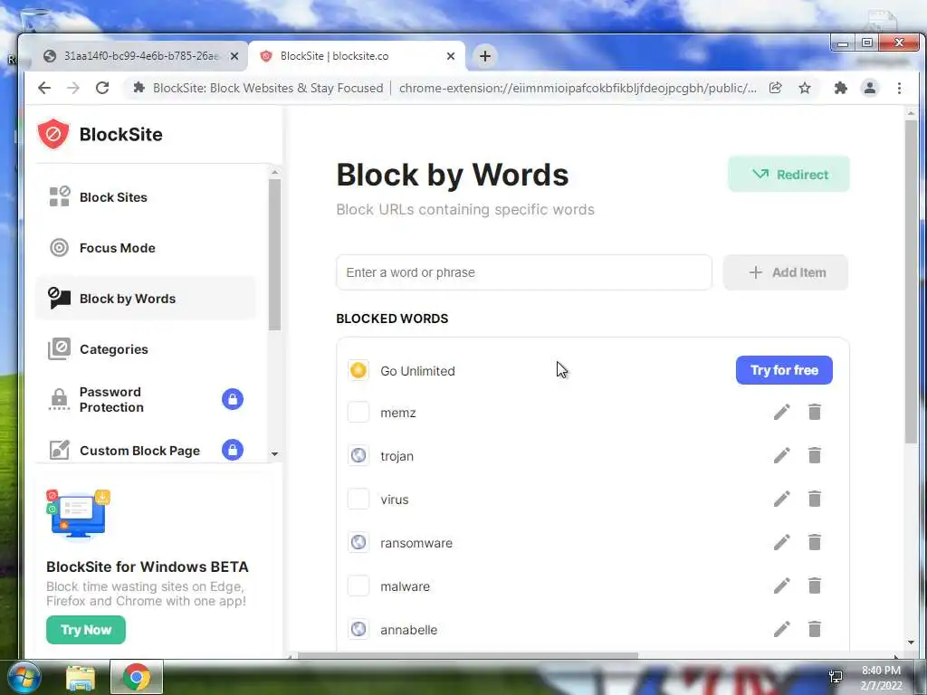Click the gold Go Unlimited coin icon
The width and height of the screenshot is (927, 695).
point(358,370)
